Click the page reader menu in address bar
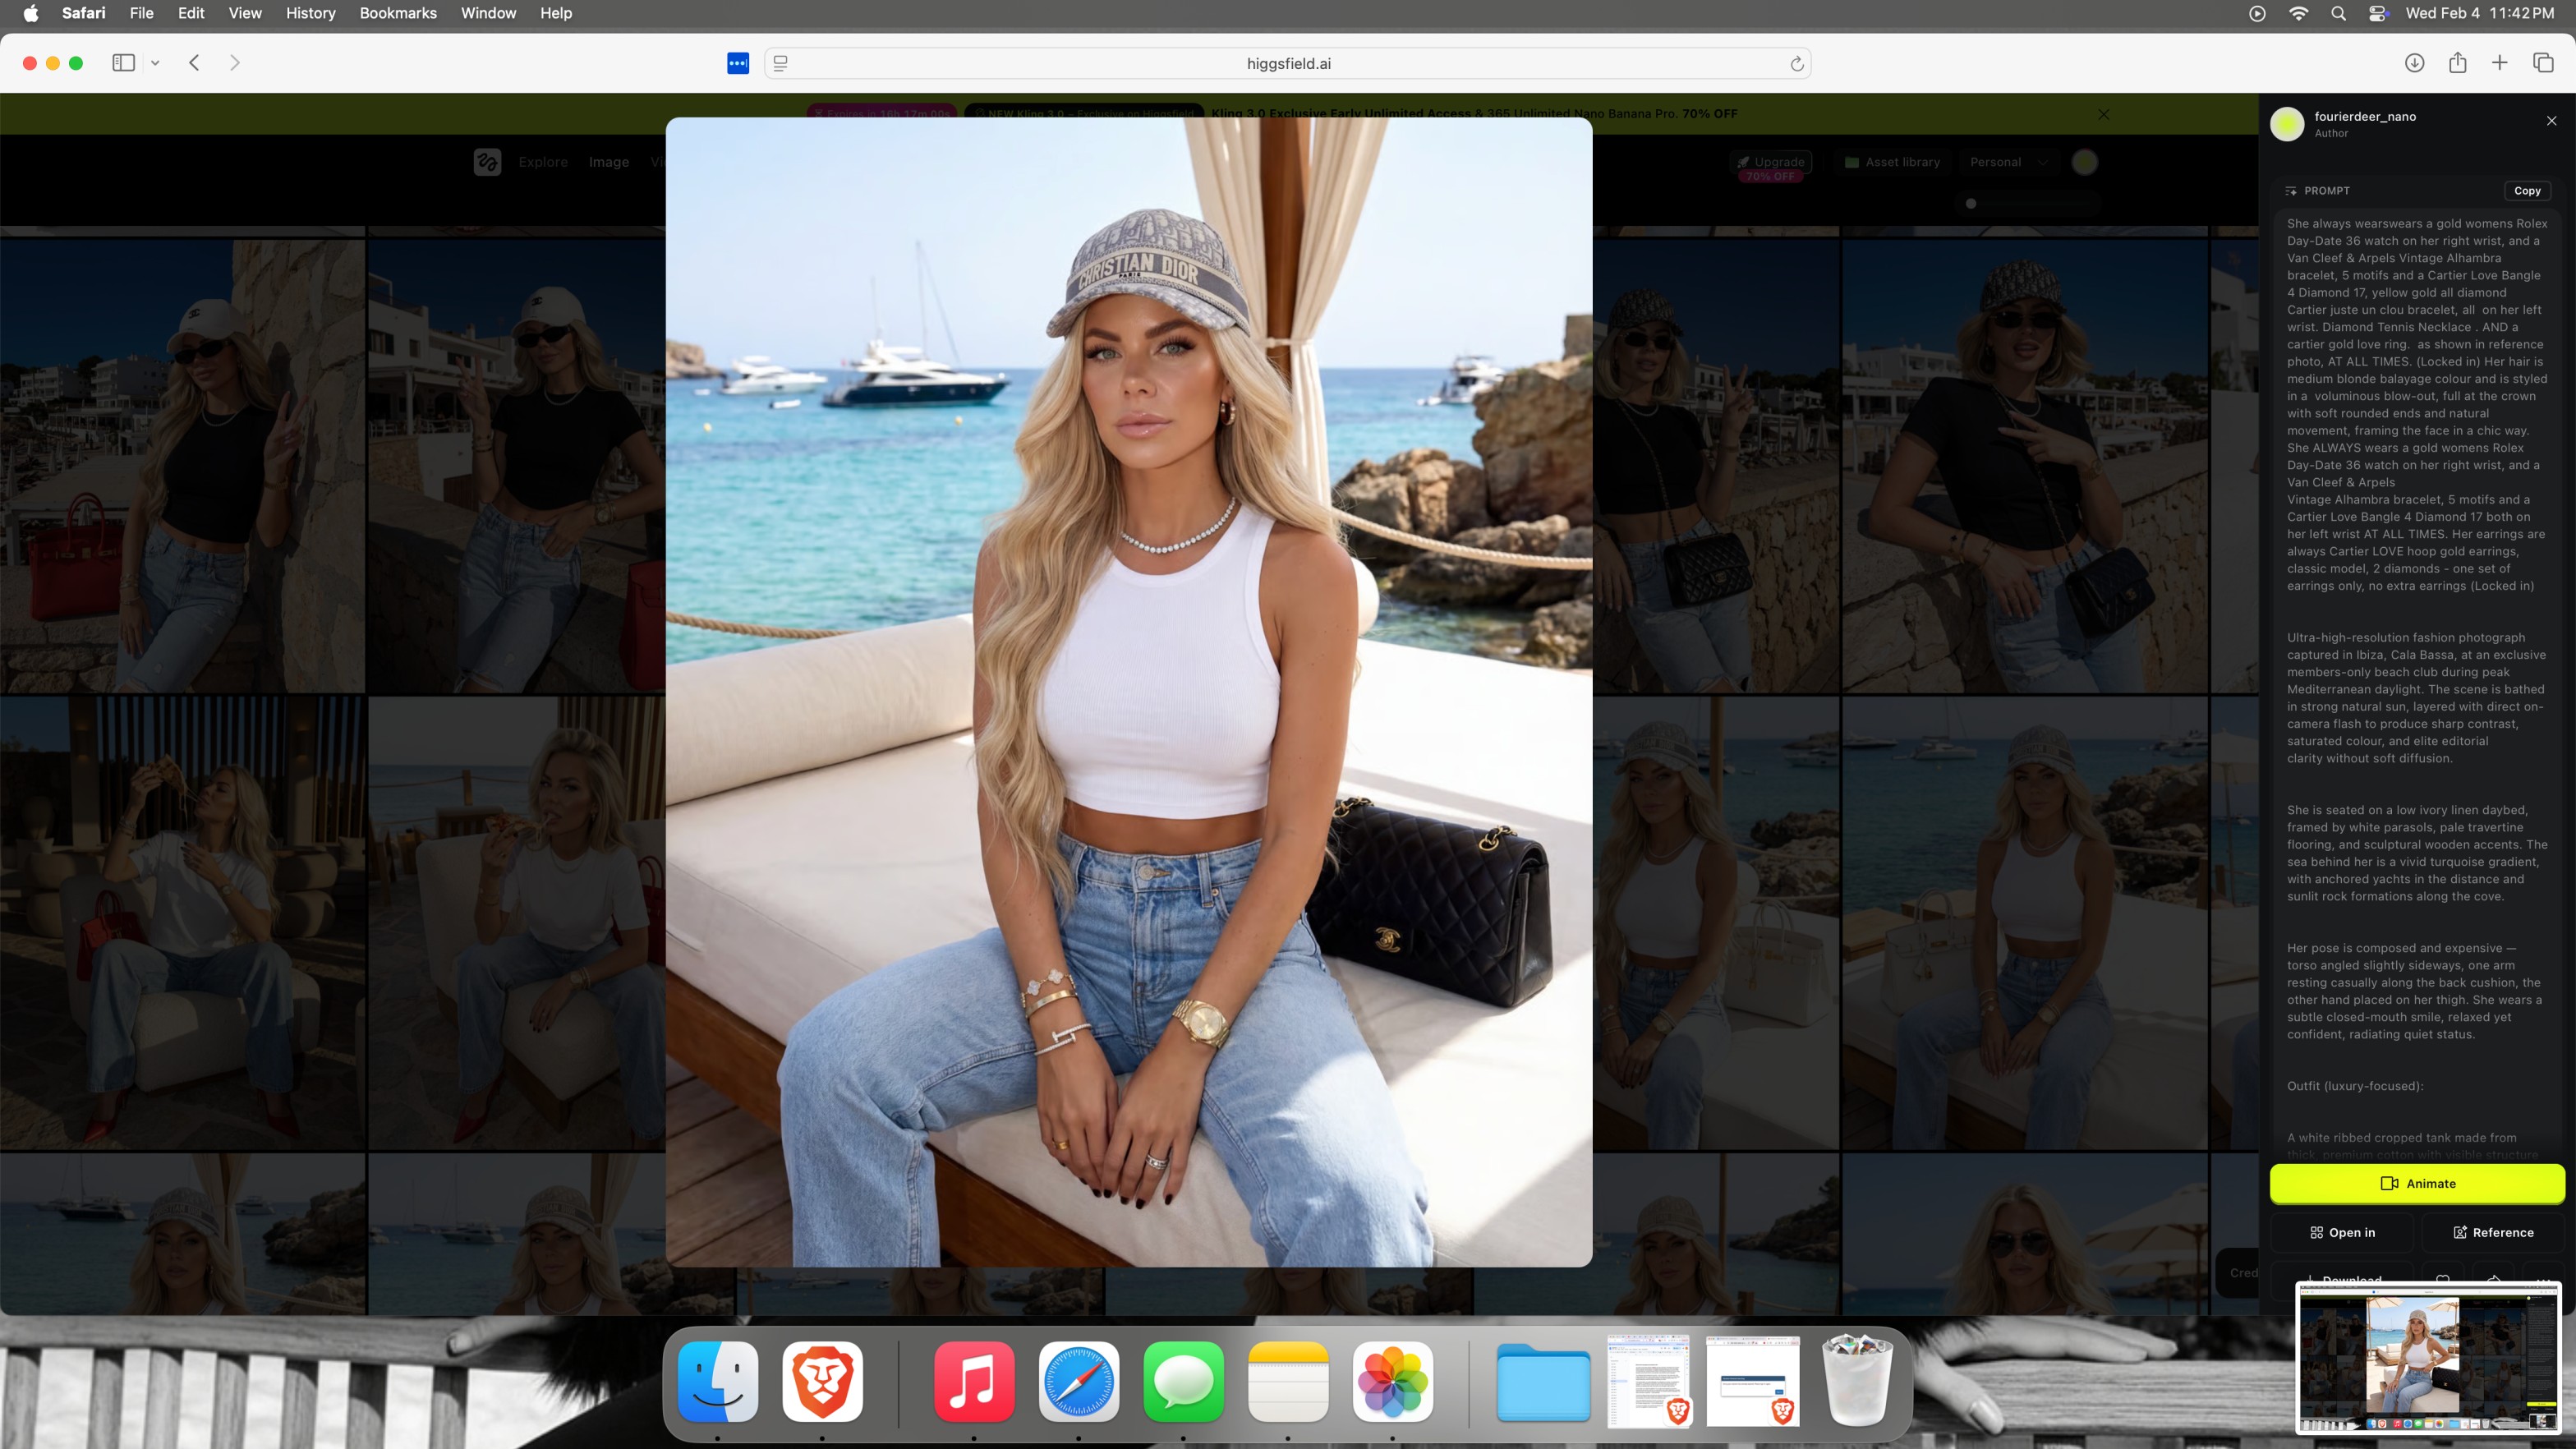 [781, 63]
